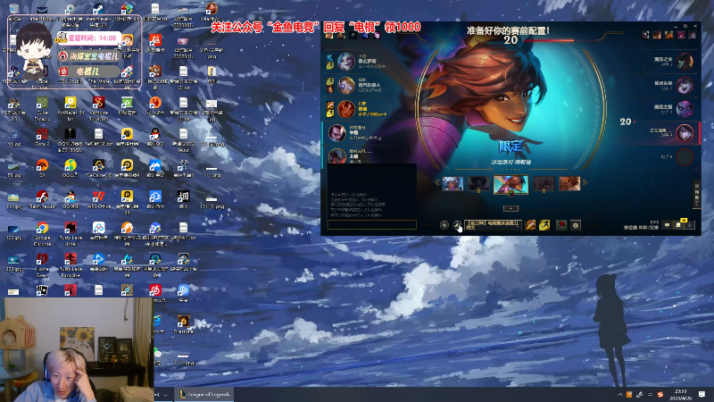Image resolution: width=714 pixels, height=402 pixels.
Task: Select the 111 (1).png desktop file
Action: pos(212,202)
